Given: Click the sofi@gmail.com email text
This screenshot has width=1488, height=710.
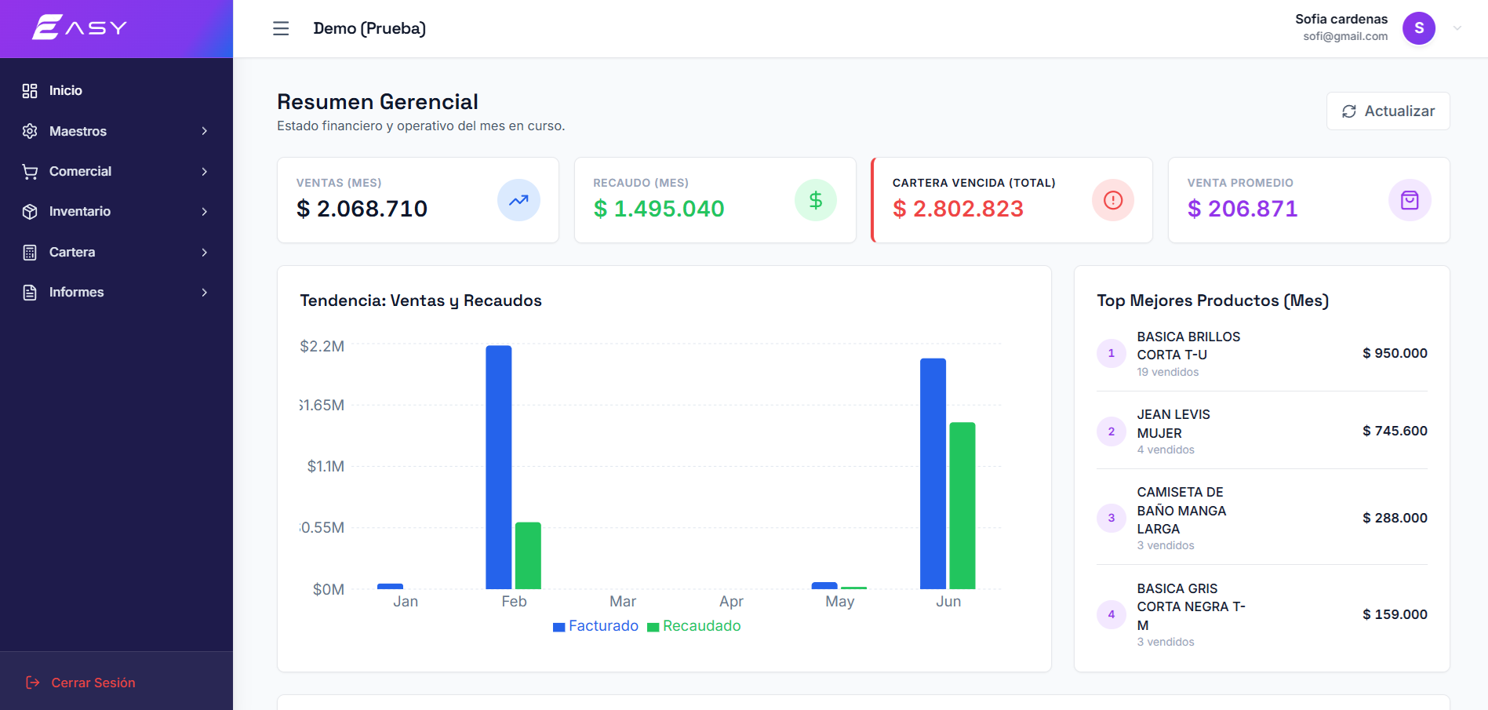Looking at the screenshot, I should click(1345, 36).
